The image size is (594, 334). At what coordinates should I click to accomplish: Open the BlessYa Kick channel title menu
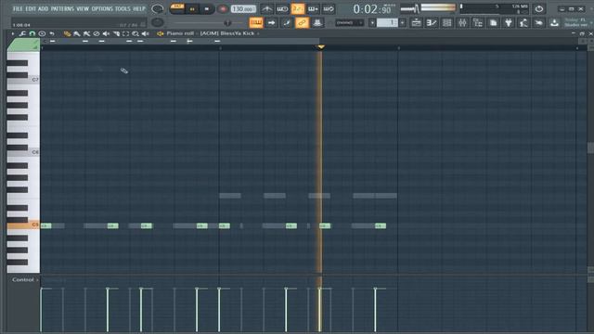(226, 33)
